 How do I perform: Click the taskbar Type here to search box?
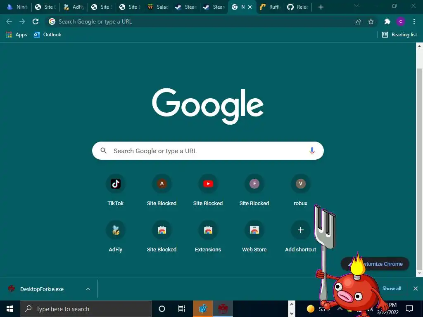(86, 309)
